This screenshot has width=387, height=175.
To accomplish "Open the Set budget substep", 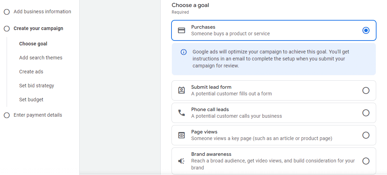I will (31, 100).
